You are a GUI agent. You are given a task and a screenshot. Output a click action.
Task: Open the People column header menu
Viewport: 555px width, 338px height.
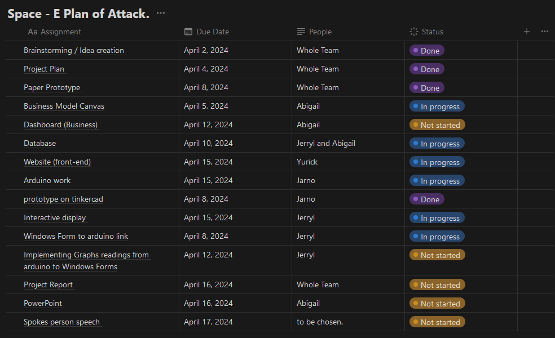[320, 32]
